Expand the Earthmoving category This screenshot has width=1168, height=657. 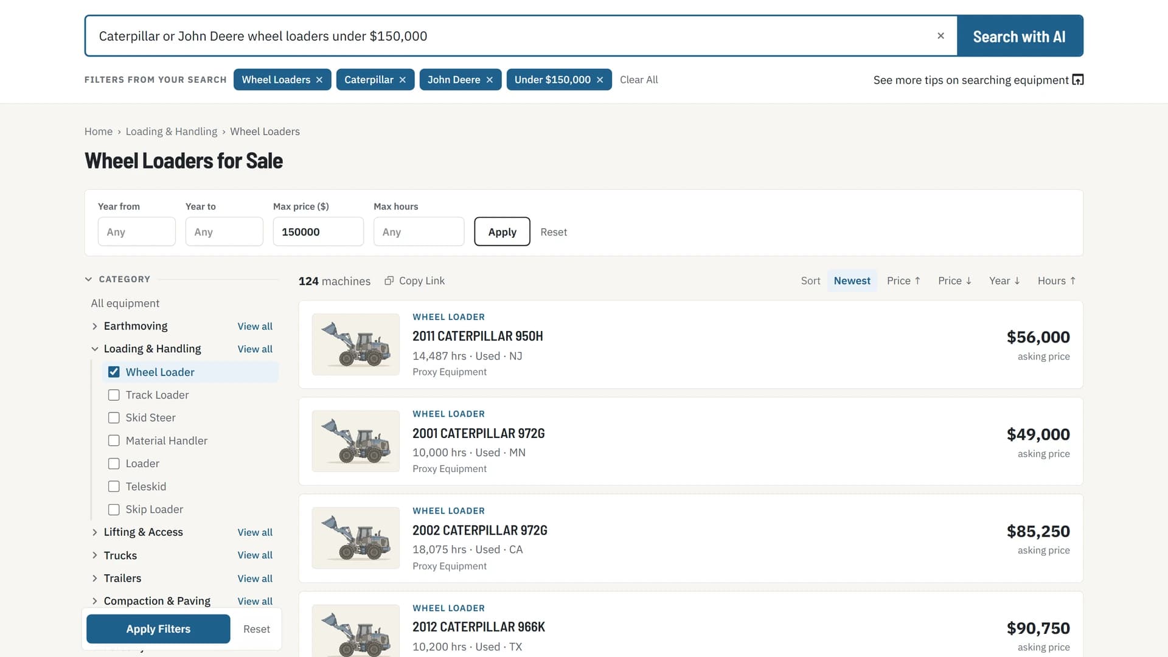[x=95, y=326]
